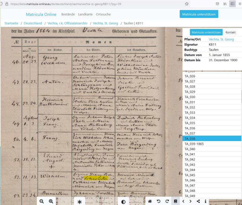Viewport: 242px width, 205px height.
Task: Open Vechta, St. Georg breadcrumb
Action: tap(105, 23)
